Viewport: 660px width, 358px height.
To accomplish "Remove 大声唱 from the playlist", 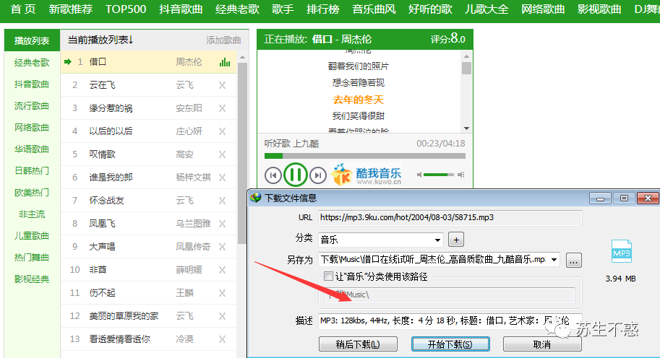I will coord(222,247).
